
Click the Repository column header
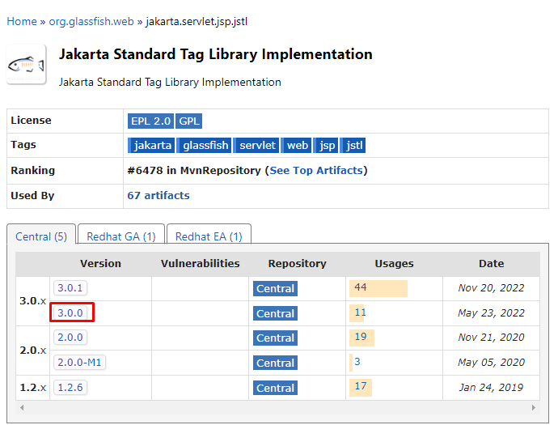coord(297,264)
